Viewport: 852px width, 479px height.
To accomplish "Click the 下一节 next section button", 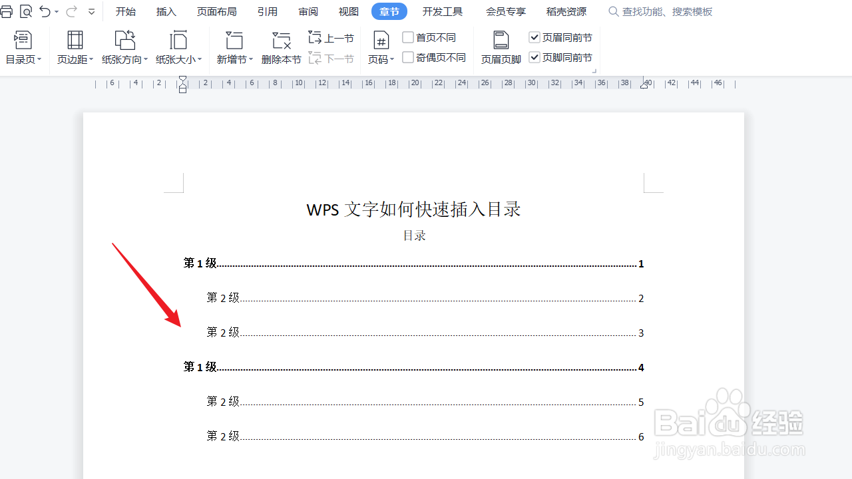I will [x=331, y=59].
